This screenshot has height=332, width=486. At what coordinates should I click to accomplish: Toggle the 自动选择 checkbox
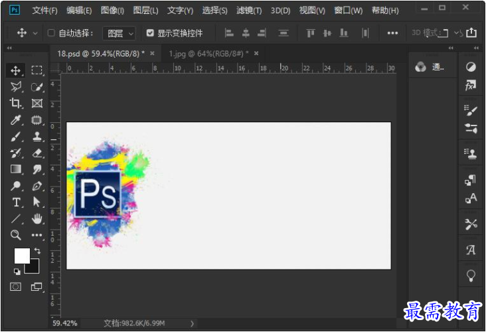51,33
